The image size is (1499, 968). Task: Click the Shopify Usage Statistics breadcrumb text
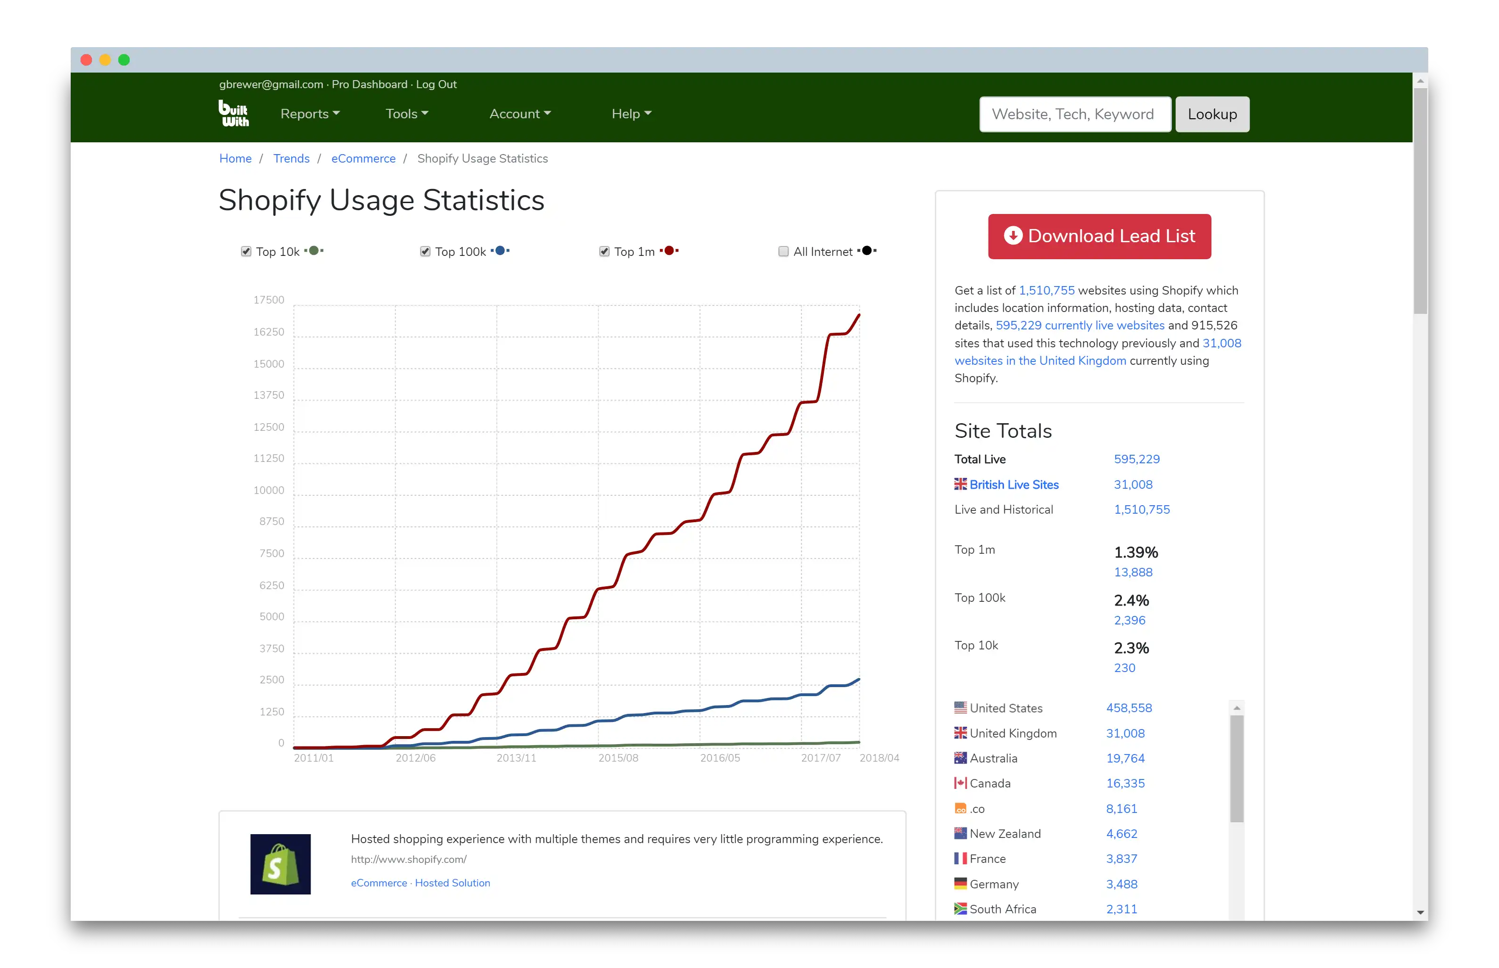click(x=482, y=158)
